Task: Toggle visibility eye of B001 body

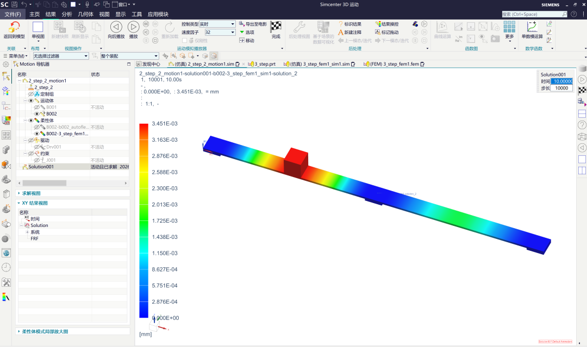Action: coord(37,108)
